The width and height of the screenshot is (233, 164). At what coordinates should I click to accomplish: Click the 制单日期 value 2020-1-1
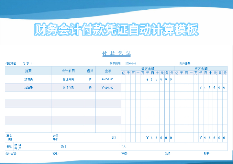click(130, 63)
